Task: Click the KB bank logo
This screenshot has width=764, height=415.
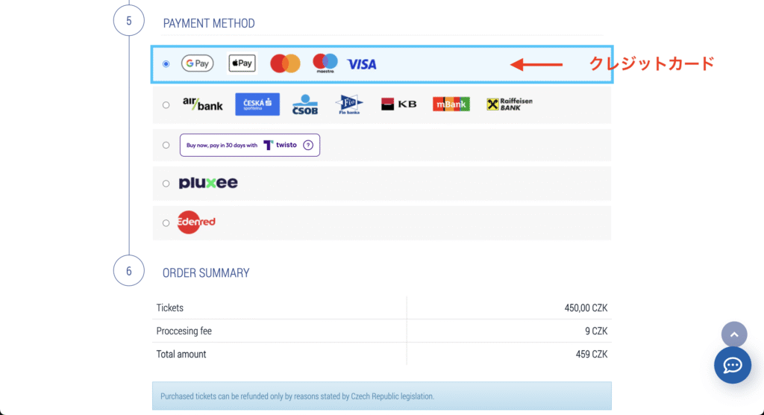Action: click(399, 104)
